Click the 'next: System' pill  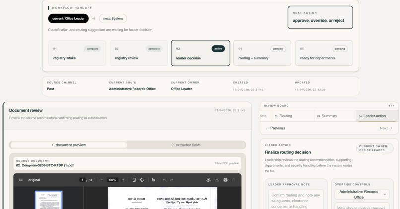click(x=113, y=19)
